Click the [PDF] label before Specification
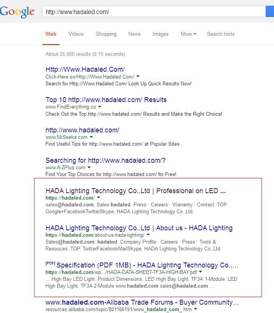This screenshot has width=274, height=313. coord(50,263)
